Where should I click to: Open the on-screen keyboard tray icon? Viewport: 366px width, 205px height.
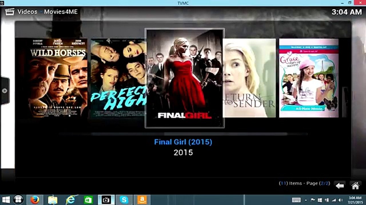coord(296,200)
